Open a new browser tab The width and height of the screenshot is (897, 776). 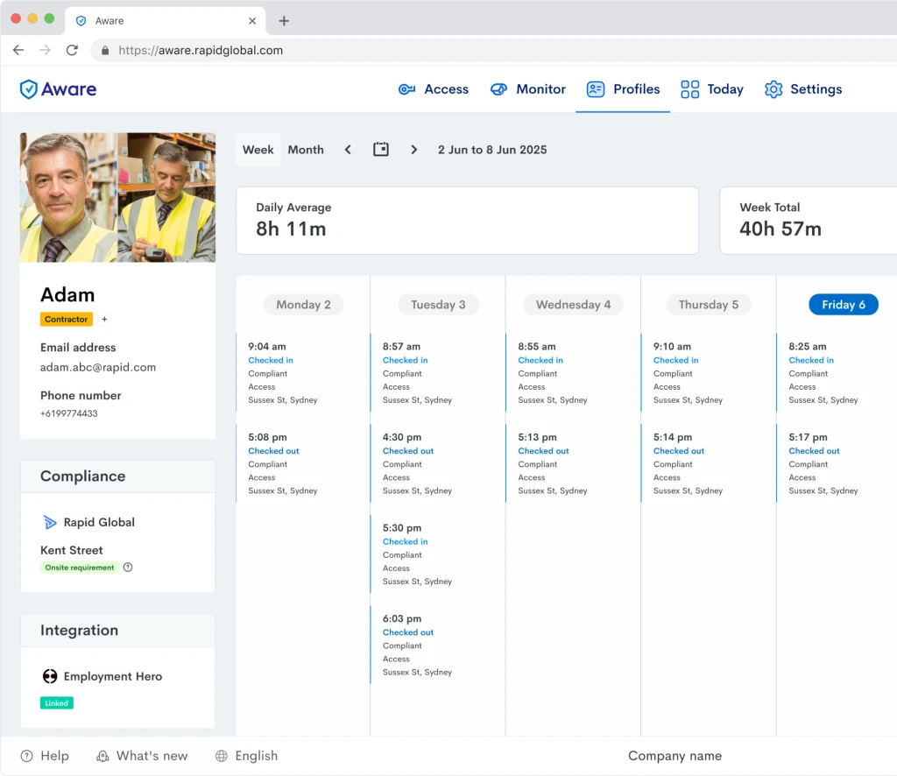[x=284, y=21]
